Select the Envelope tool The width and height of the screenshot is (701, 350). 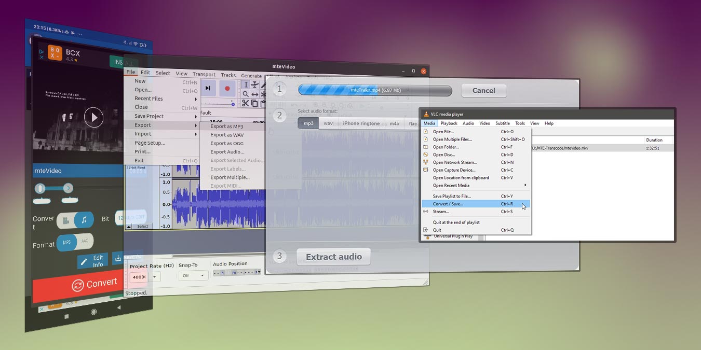pos(254,85)
